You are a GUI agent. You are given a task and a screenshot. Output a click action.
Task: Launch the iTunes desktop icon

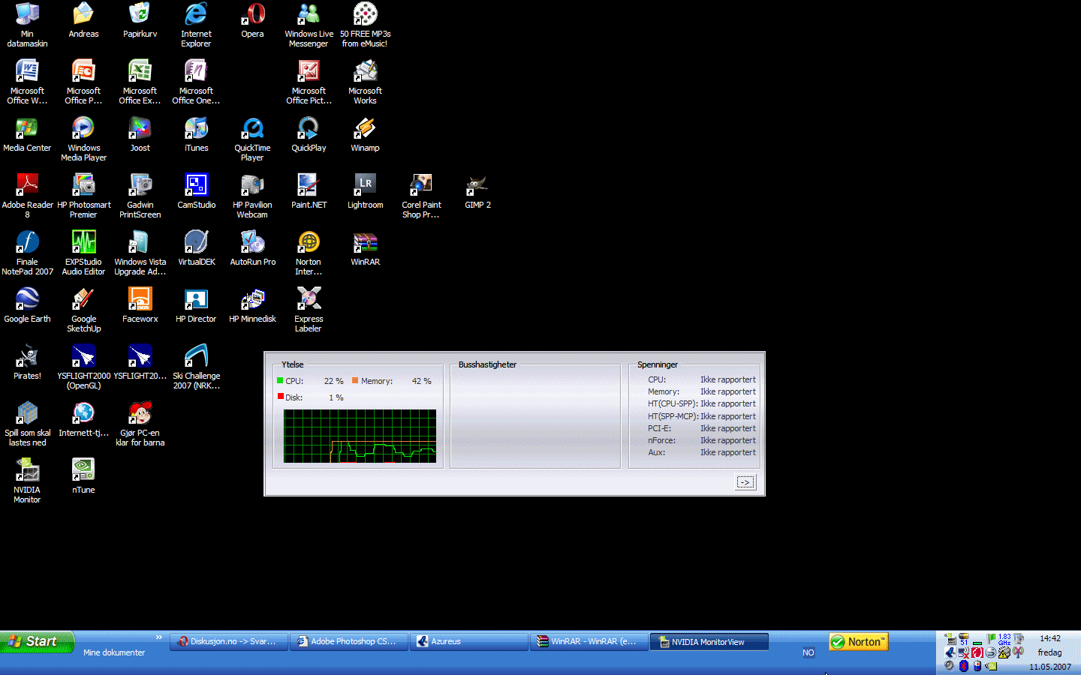tap(196, 134)
